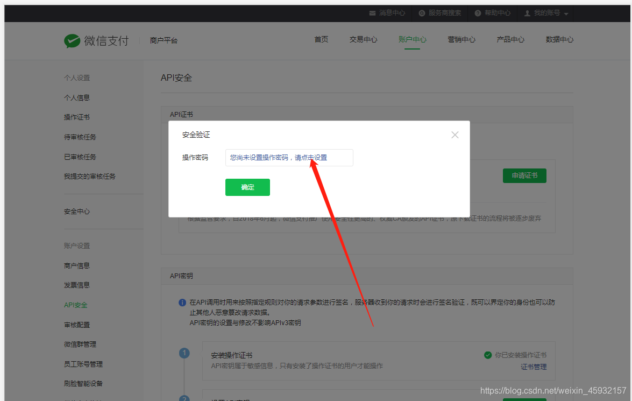This screenshot has width=632, height=401.
Task: Click the 我的账号 user icon
Action: pos(527,13)
